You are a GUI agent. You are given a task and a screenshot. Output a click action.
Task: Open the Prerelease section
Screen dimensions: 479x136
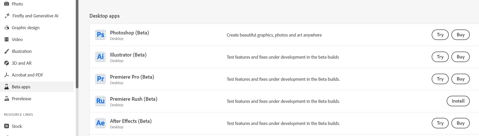tap(21, 99)
